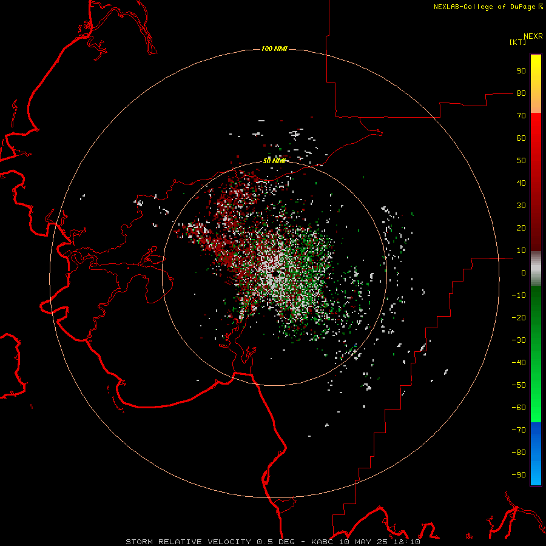Click the 80 value on the scale
Viewport: 546px width, 546px height.
(521, 93)
